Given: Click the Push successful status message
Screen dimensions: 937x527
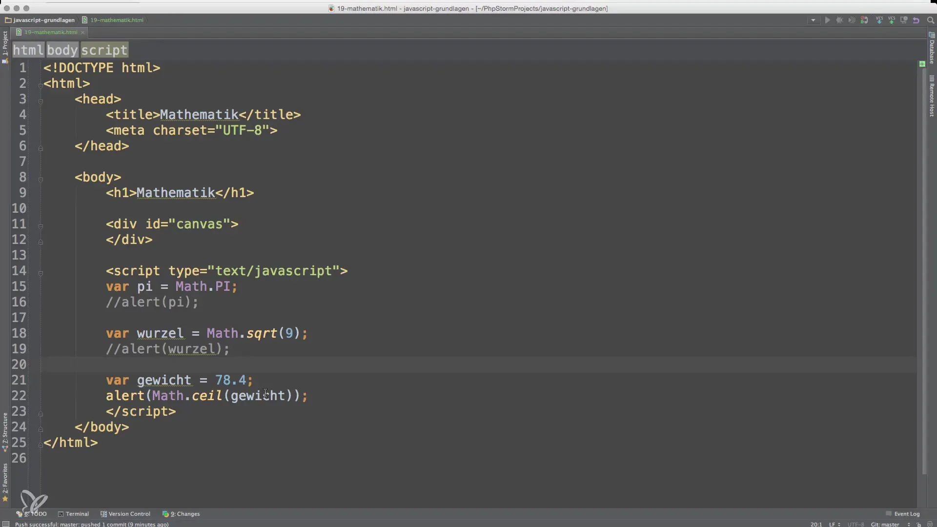Looking at the screenshot, I should (92, 525).
